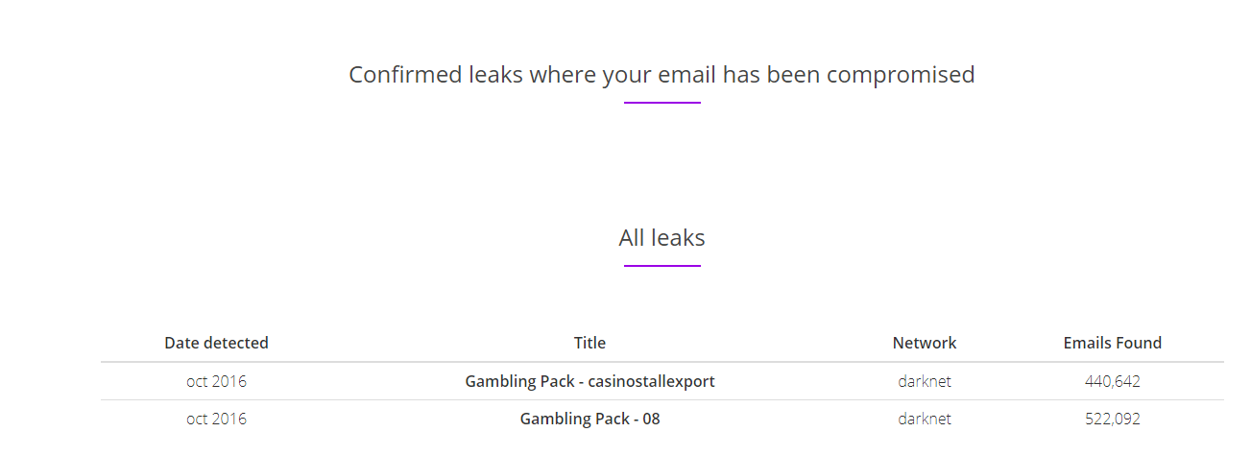The height and width of the screenshot is (456, 1251).
Task: Select the "All leaks" heading
Action: tap(662, 237)
